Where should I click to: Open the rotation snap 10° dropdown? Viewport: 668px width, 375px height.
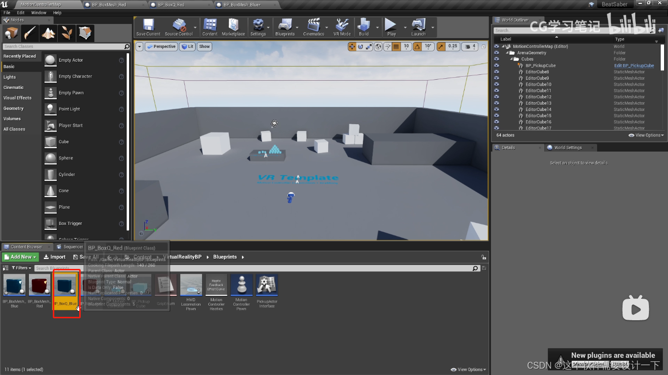(428, 46)
